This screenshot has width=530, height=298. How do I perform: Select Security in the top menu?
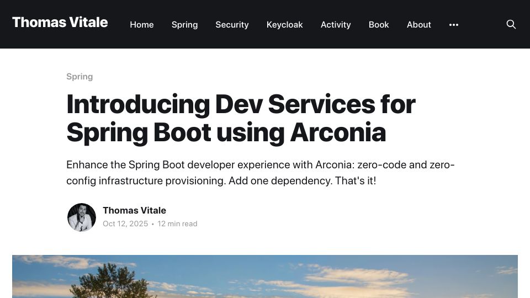click(x=232, y=25)
